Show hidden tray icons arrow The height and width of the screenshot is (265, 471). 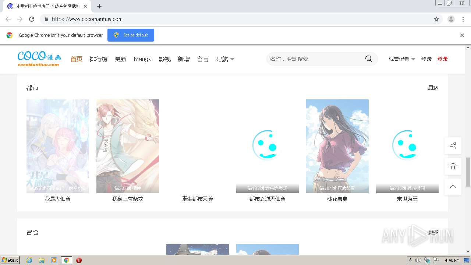(x=410, y=260)
